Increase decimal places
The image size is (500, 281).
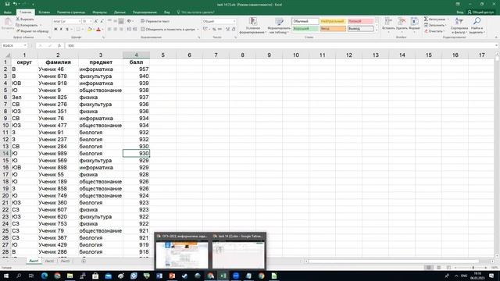click(x=227, y=30)
